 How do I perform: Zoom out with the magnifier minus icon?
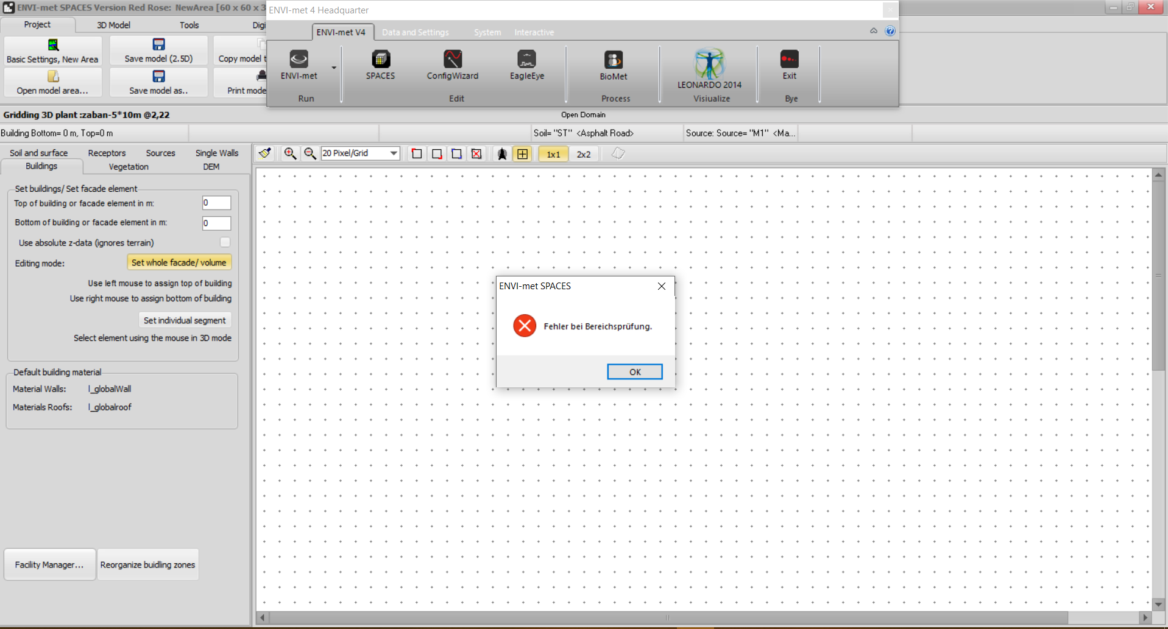click(310, 153)
